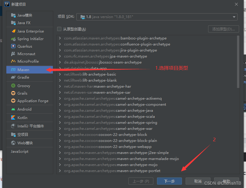Select cocoon-22-archetype-block row
Image resolution: width=246 pixels, height=188 pixels.
[147, 135]
